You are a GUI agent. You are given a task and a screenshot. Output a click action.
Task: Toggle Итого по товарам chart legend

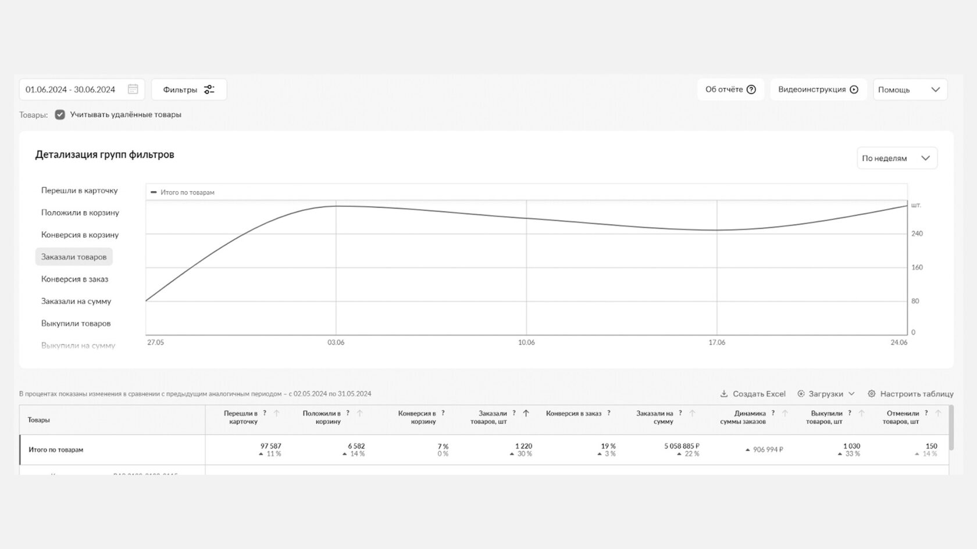pos(183,192)
